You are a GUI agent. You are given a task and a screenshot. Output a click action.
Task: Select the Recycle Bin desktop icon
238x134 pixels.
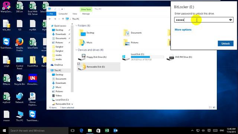(19, 80)
